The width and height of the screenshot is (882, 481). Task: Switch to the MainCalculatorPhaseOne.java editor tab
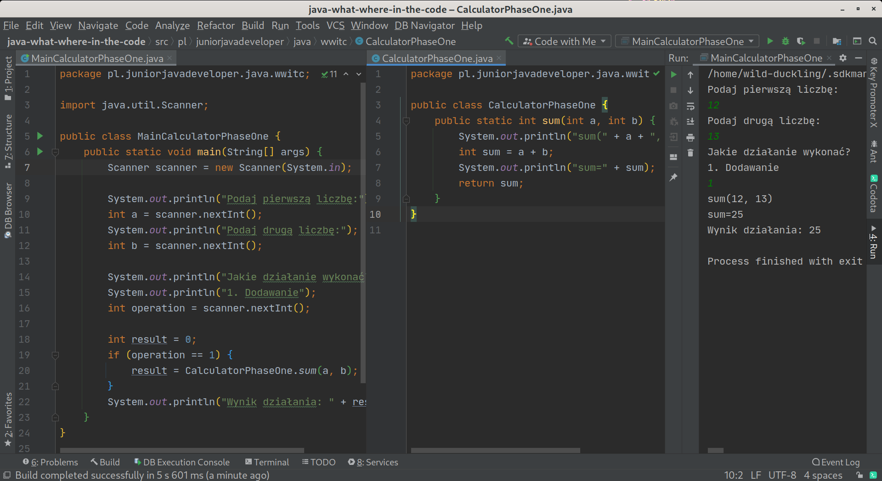click(97, 58)
